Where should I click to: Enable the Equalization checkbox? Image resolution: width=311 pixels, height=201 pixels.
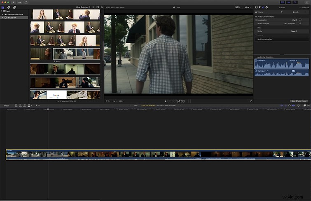coord(256,20)
